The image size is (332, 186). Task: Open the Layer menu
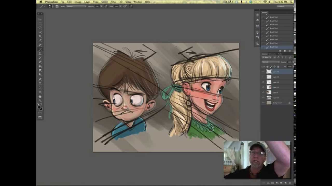point(87,2)
